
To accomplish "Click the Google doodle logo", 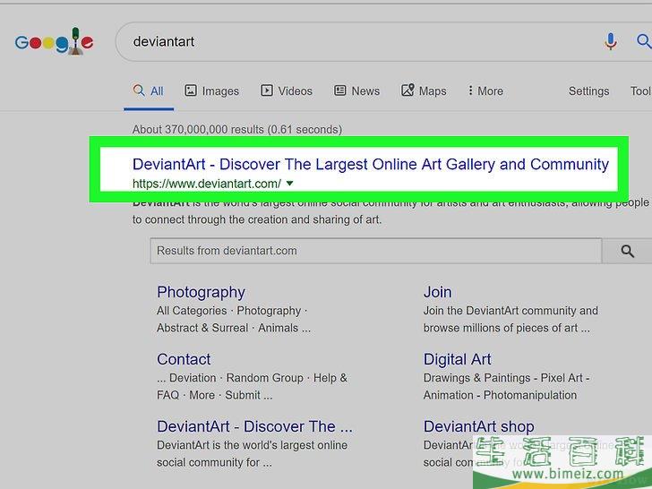I will [x=54, y=41].
